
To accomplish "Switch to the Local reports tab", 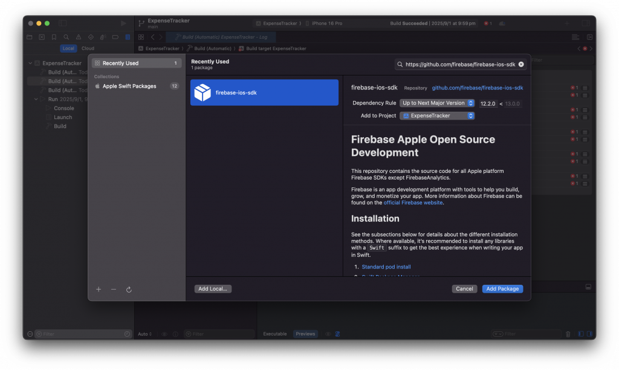I will [x=68, y=48].
